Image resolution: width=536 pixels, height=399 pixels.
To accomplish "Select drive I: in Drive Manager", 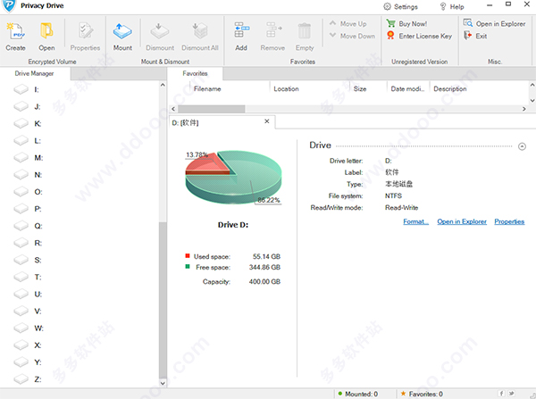I will point(27,89).
